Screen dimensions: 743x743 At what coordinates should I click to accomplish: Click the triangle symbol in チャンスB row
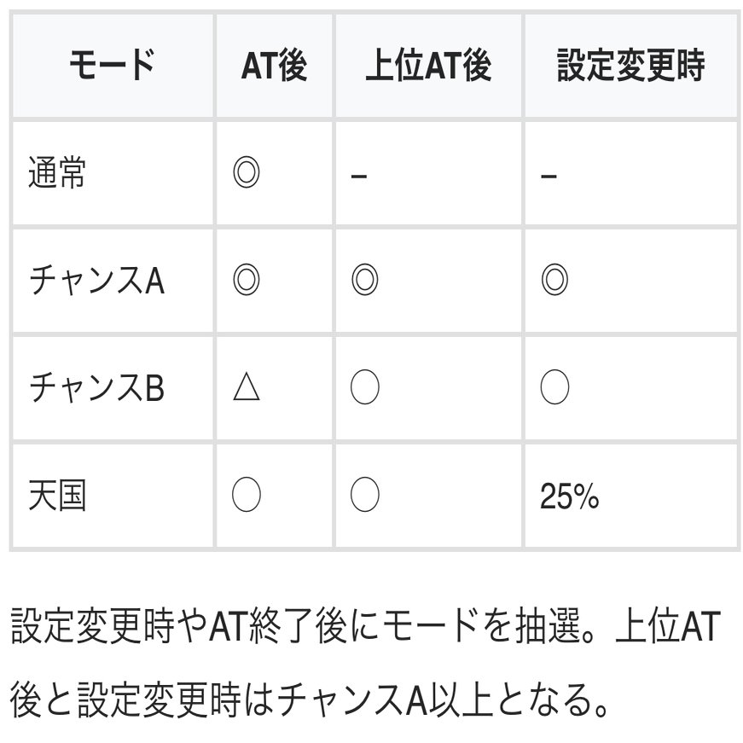[x=247, y=386]
